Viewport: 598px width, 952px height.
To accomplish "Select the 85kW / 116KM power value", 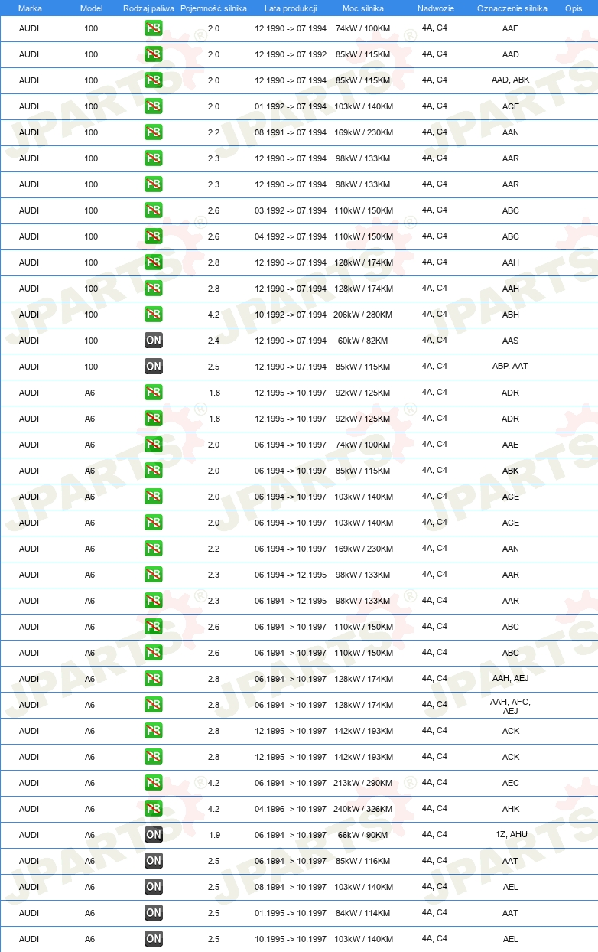I will [x=363, y=861].
